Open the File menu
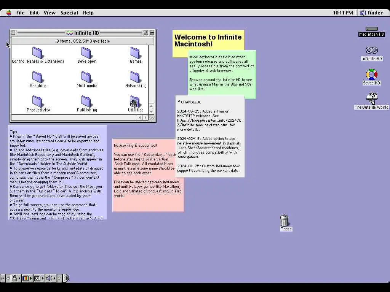 [x=21, y=13]
